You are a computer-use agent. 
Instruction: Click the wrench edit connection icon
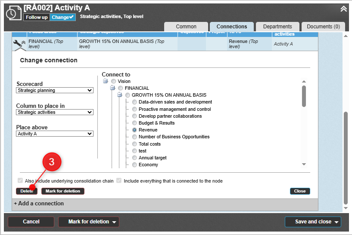pos(18,43)
